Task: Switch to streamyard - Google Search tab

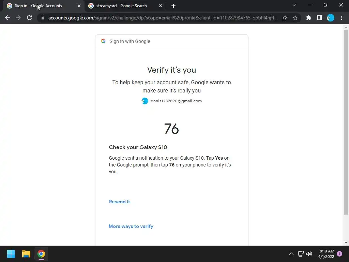Action: pos(125,6)
